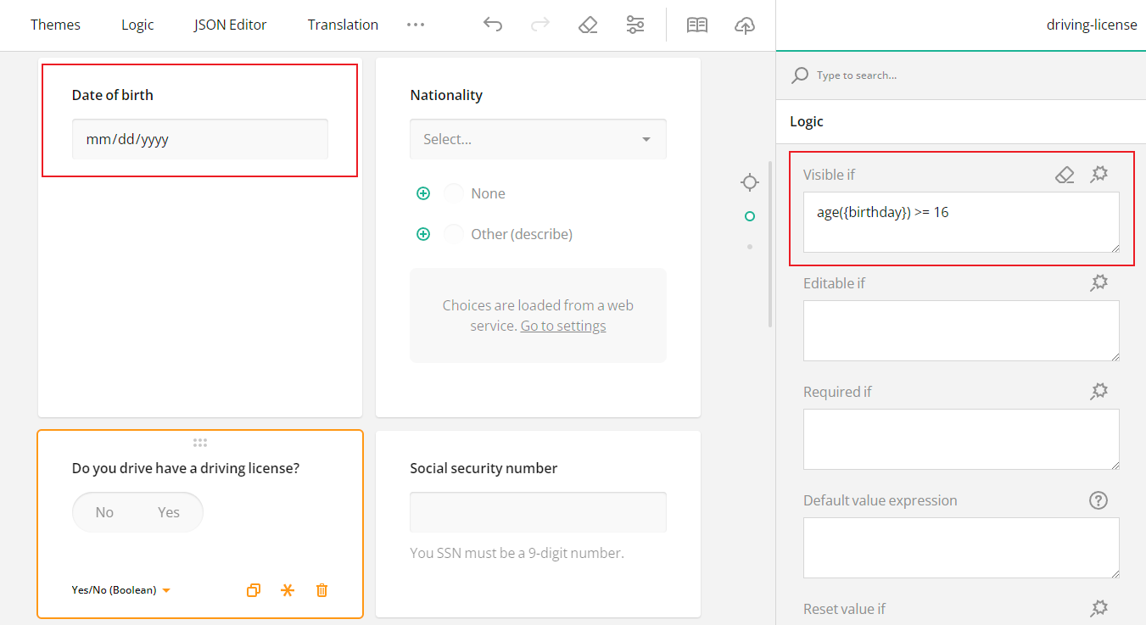Open survey settings via the sliders icon
The image size is (1146, 625).
(635, 25)
